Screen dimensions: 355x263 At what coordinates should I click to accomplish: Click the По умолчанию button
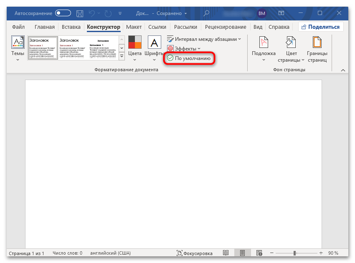pyautogui.click(x=188, y=58)
